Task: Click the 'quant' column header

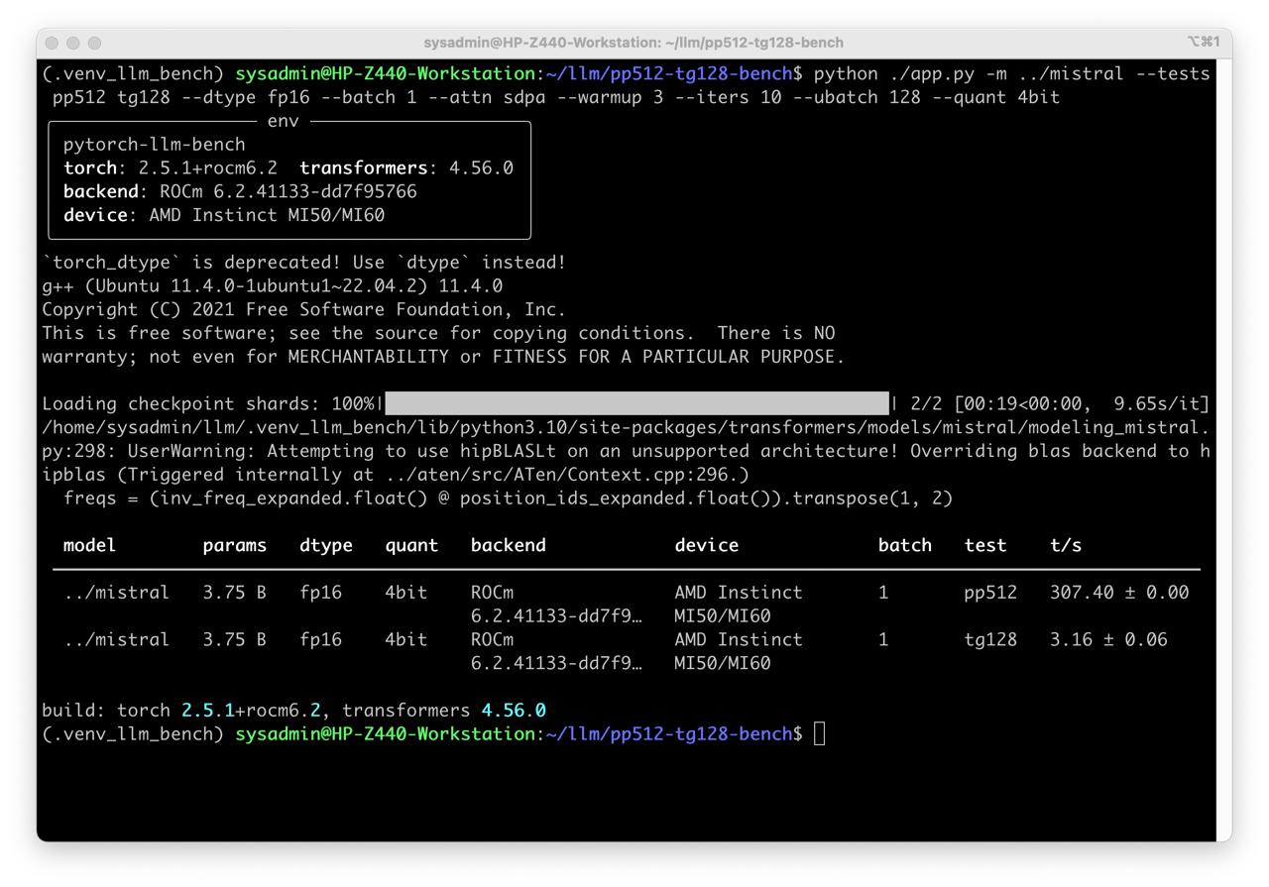Action: pos(411,546)
